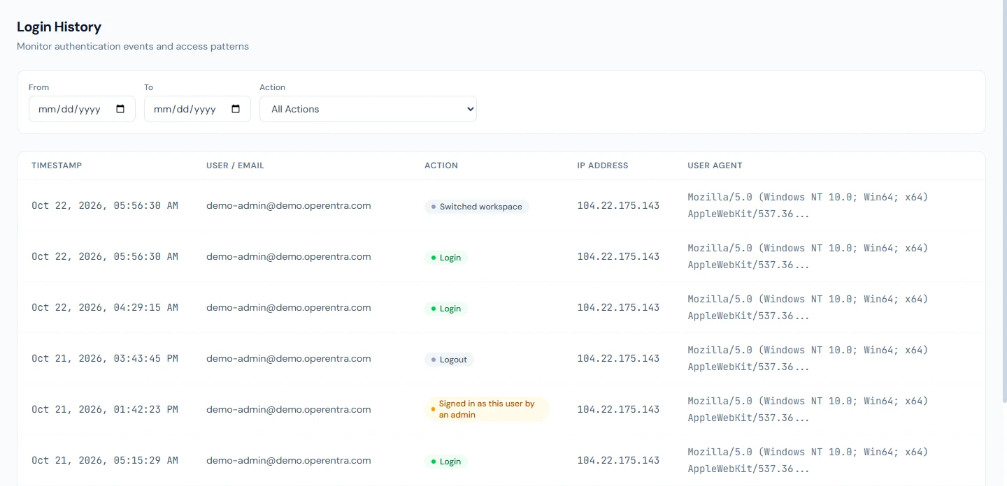1007x486 pixels.
Task: Click the Login badge at 04:29:15 AM
Action: pyautogui.click(x=445, y=309)
